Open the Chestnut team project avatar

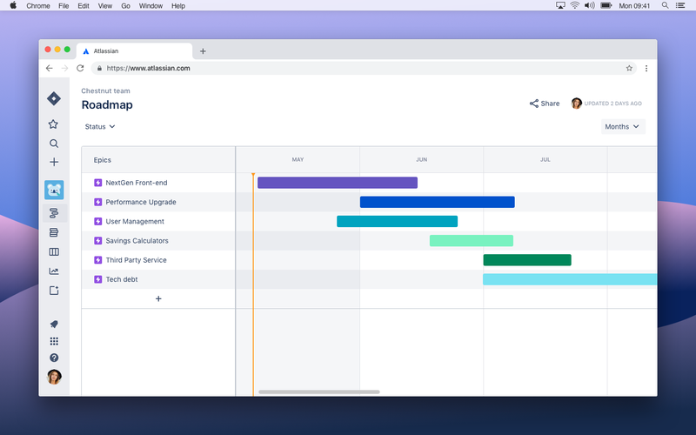click(x=54, y=190)
